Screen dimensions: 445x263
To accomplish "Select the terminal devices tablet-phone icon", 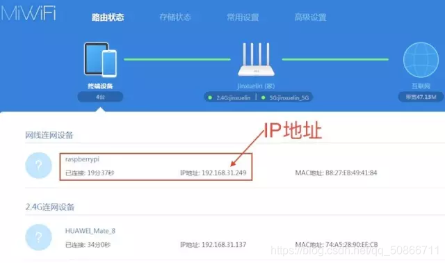I will (100, 60).
